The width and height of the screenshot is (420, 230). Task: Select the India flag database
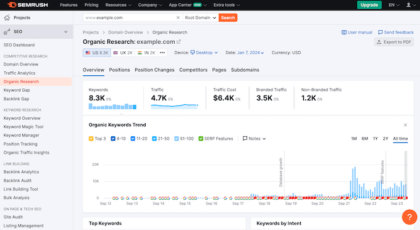point(146,52)
